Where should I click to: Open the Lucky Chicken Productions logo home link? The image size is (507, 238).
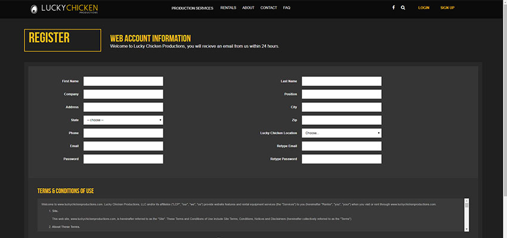[64, 9]
